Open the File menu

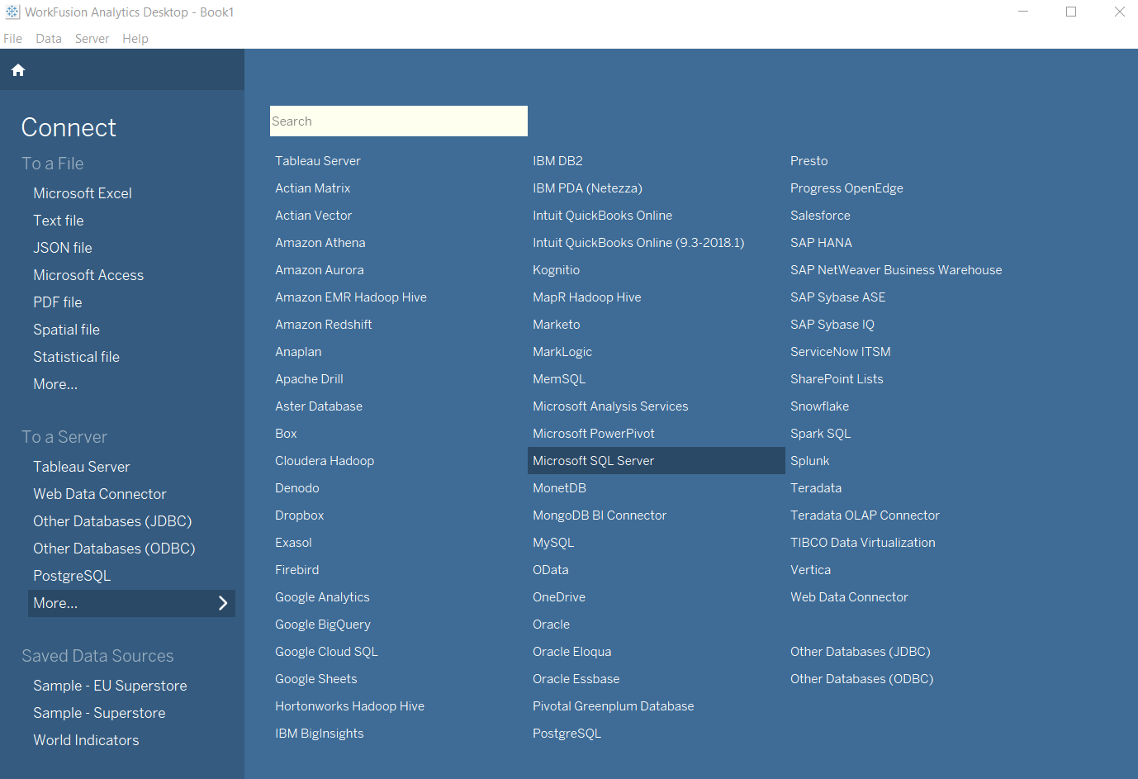(12, 39)
